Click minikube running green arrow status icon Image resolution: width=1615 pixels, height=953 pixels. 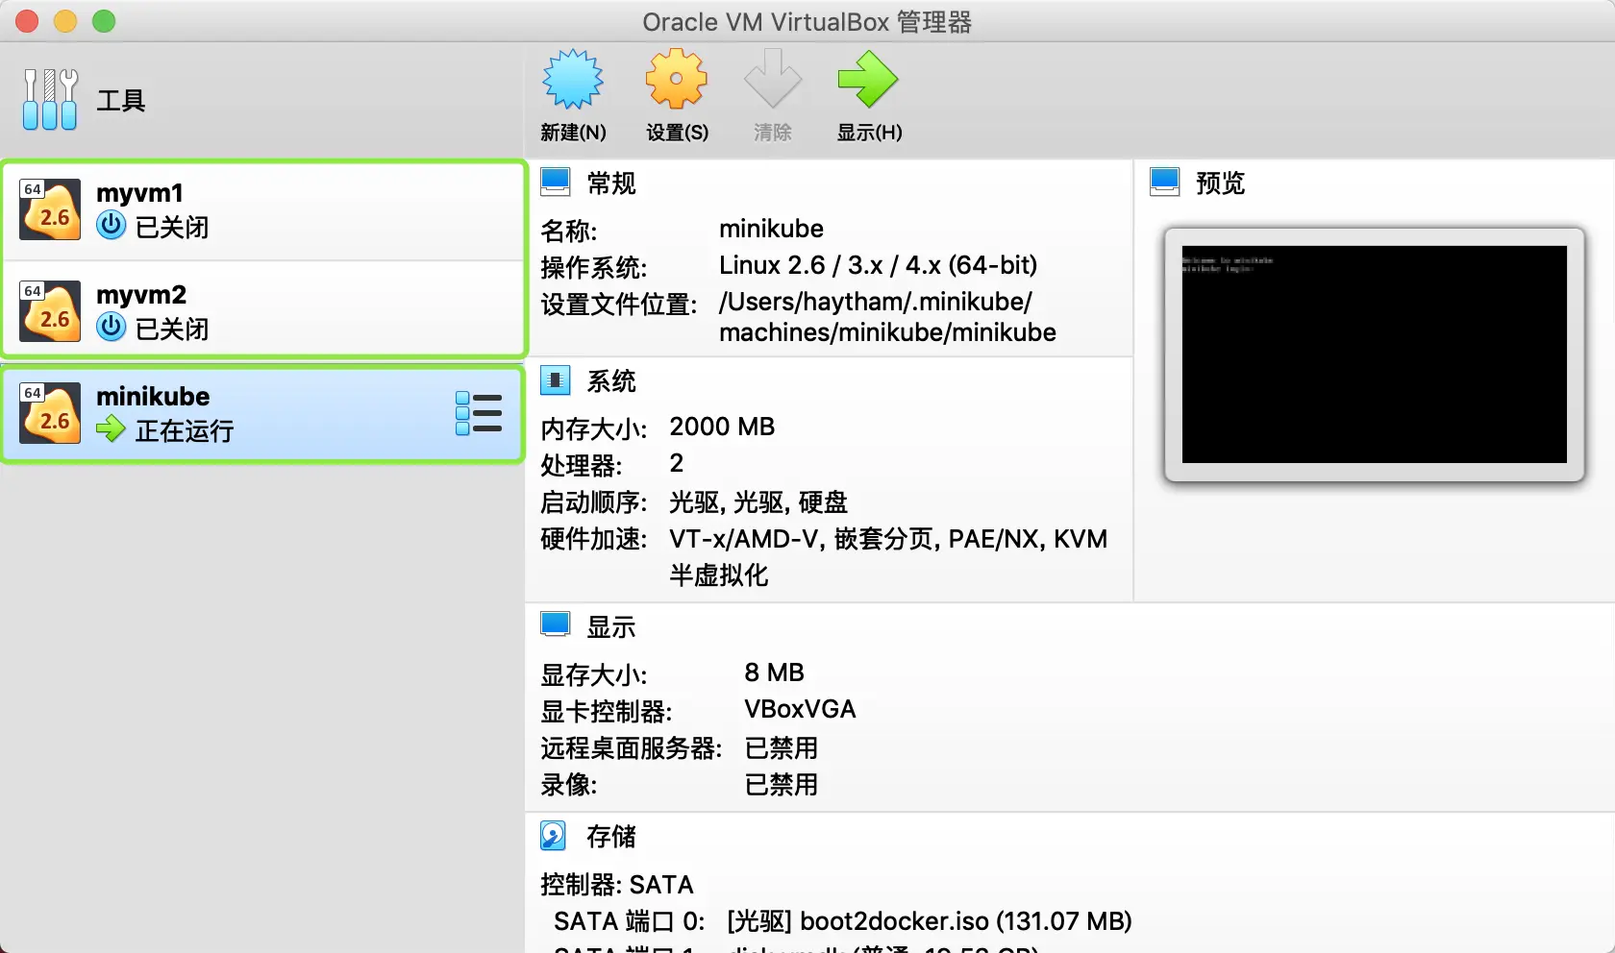pos(112,428)
